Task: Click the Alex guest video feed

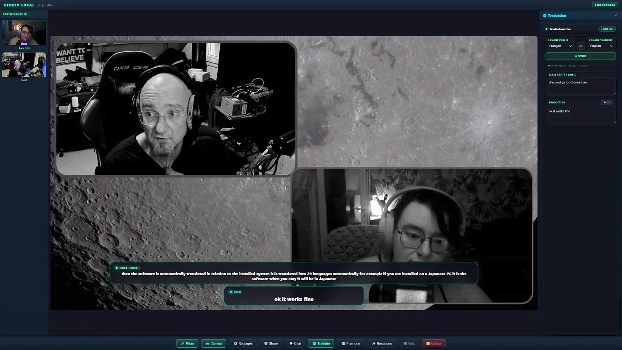Action: point(412,235)
